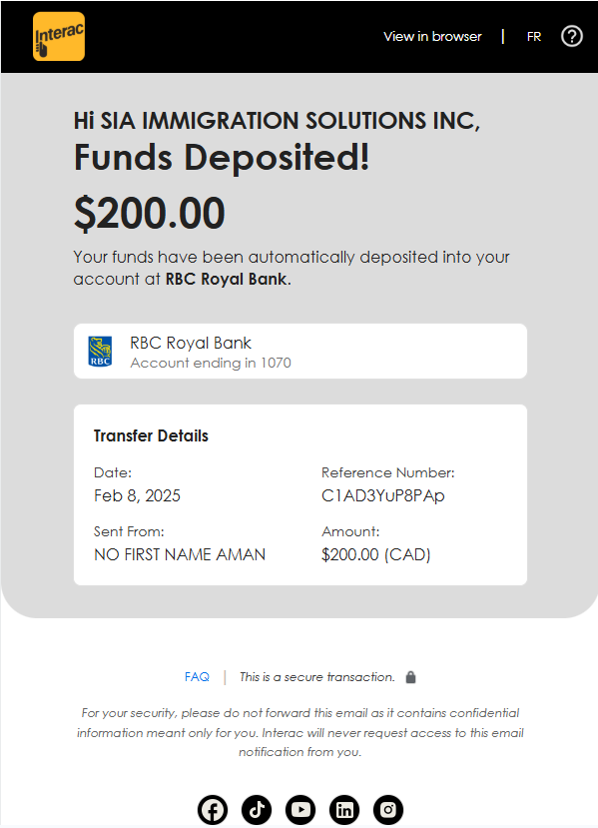This screenshot has width=598, height=828.
Task: Open the help question mark icon
Action: [x=572, y=36]
